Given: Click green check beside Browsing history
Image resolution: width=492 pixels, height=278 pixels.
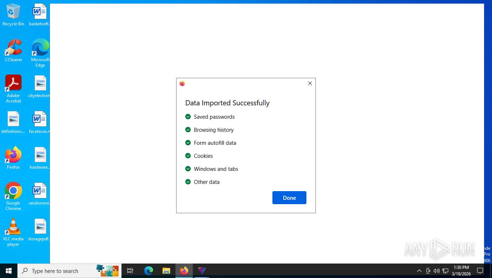Looking at the screenshot, I should click(188, 130).
